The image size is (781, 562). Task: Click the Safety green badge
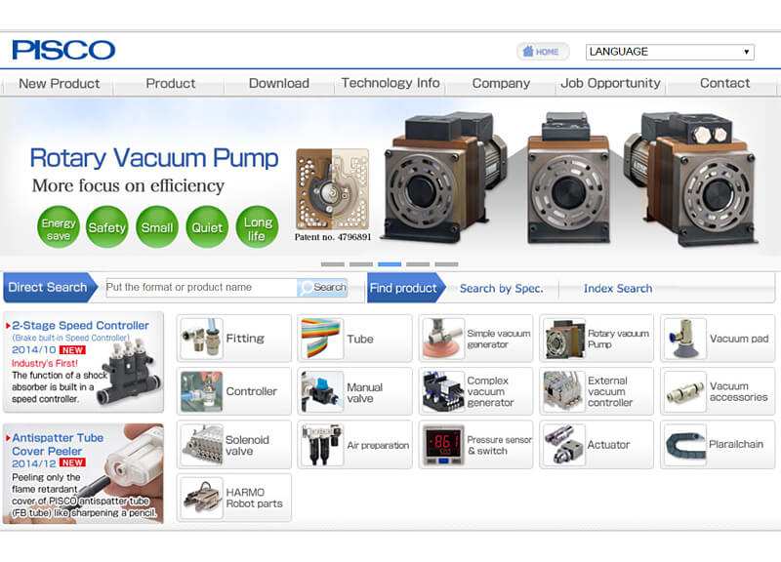tap(106, 227)
